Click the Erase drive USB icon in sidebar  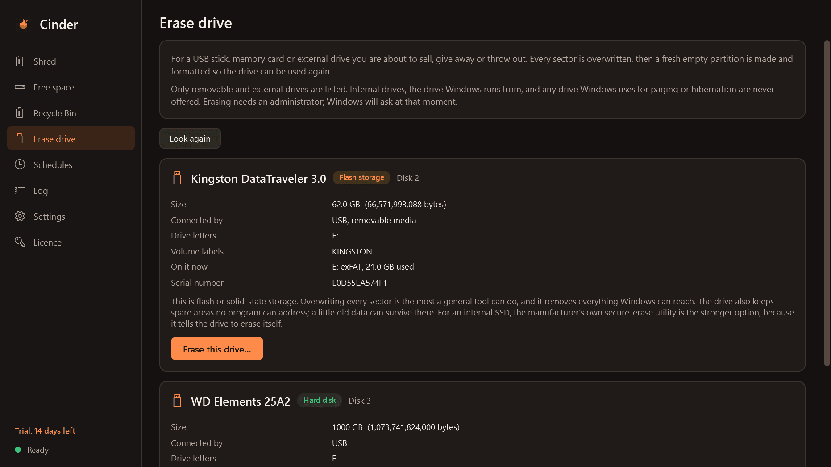pyautogui.click(x=20, y=139)
